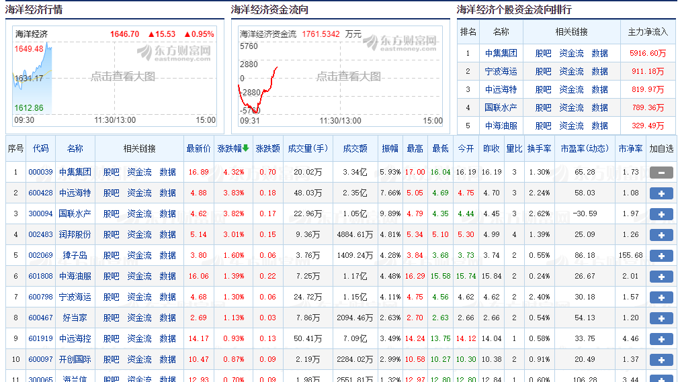Add 宁波海运 row to watchlist with plus button
Viewport: 678px width, 382px height.
coord(661,297)
